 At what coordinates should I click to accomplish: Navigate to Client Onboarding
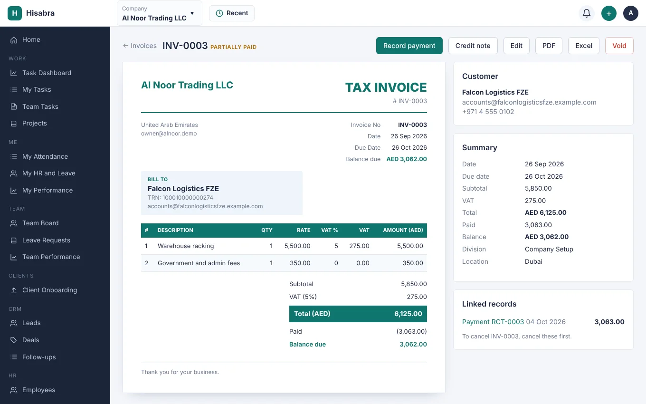[x=55, y=290]
